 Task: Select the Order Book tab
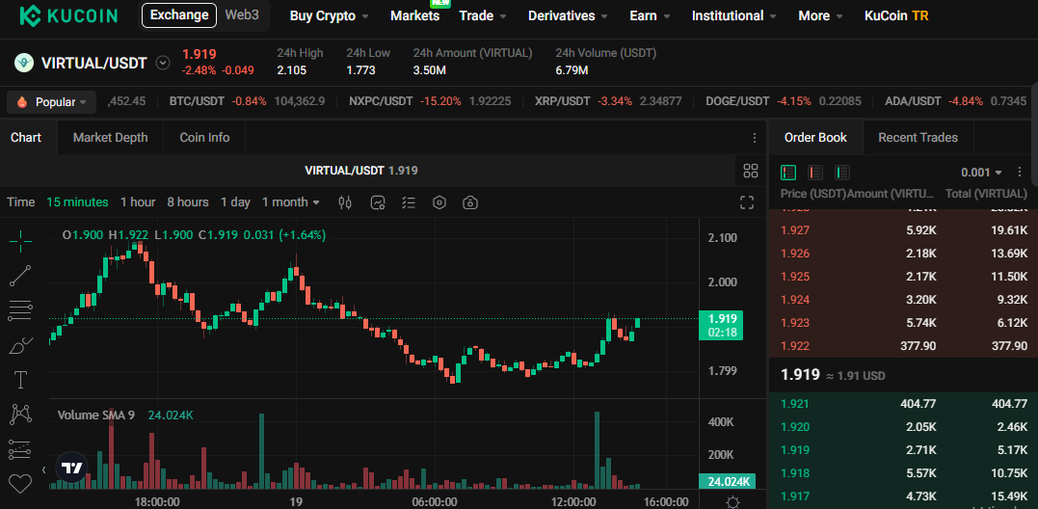(x=815, y=138)
